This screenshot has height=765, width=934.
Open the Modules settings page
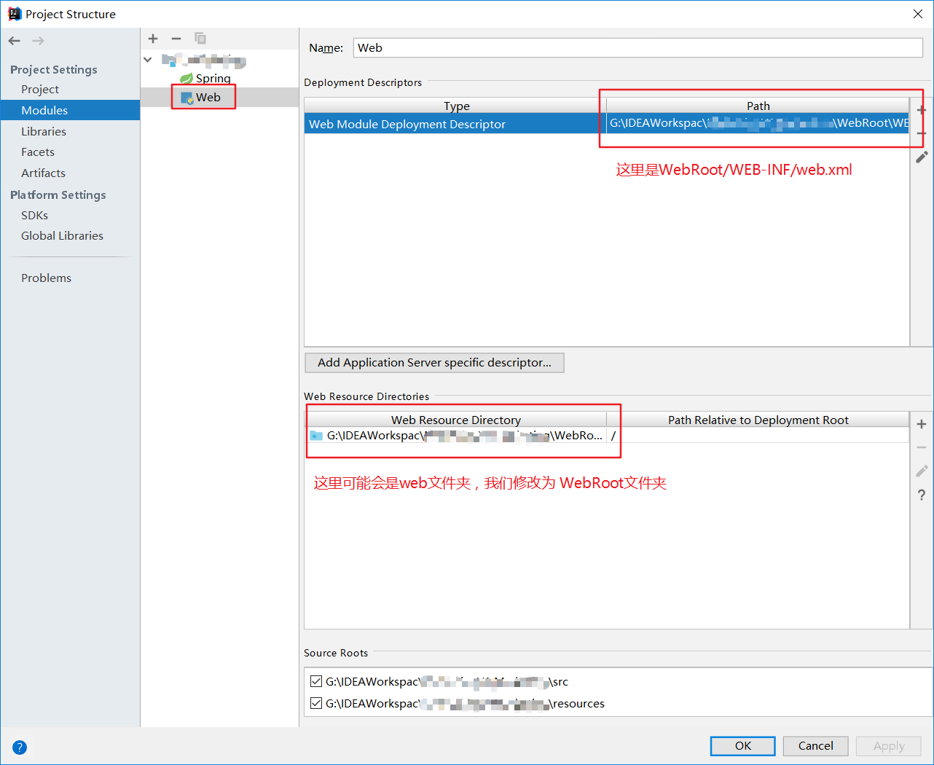[44, 110]
